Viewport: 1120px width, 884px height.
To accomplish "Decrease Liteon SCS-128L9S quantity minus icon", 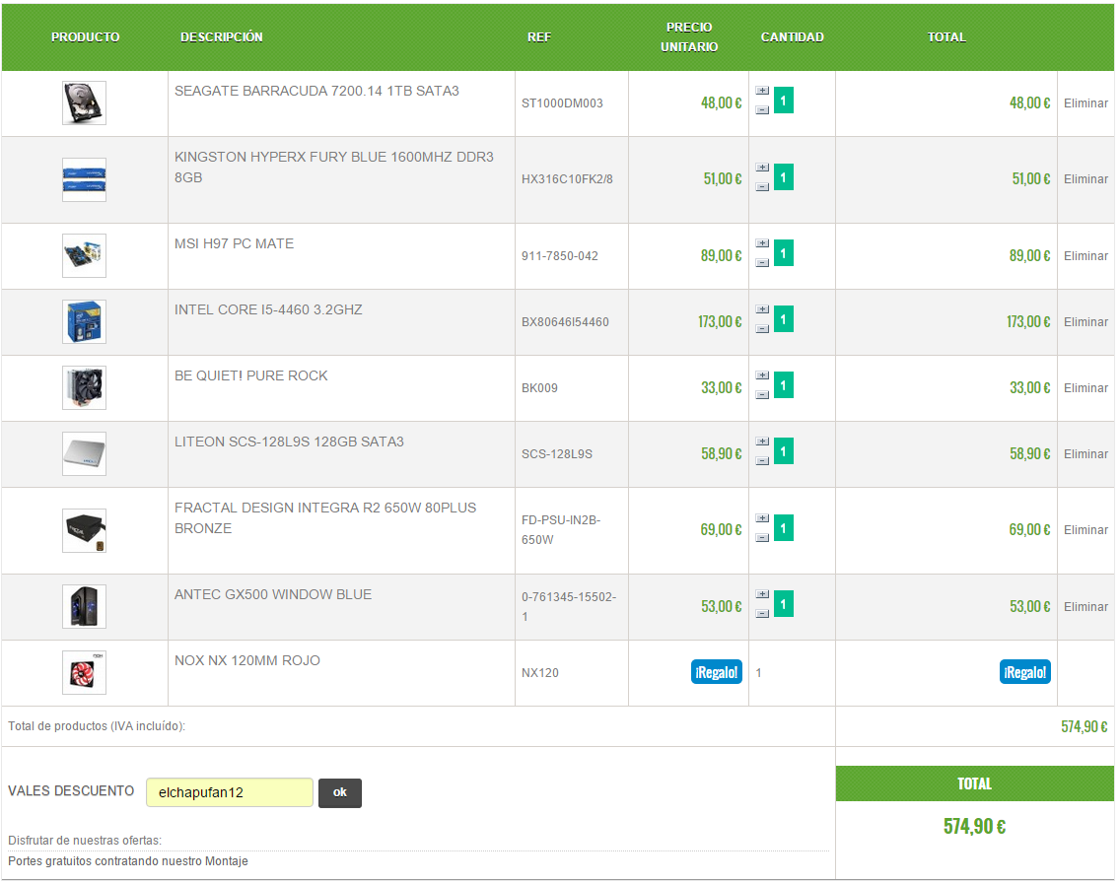I will coord(762,460).
